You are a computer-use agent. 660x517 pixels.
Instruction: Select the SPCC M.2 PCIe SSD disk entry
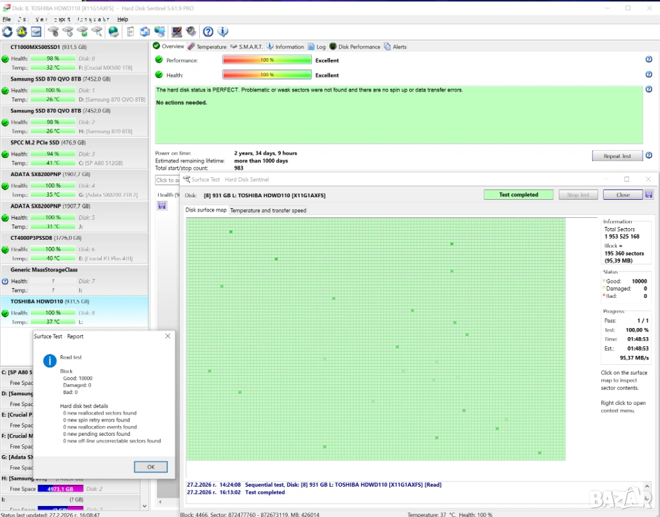click(39, 142)
